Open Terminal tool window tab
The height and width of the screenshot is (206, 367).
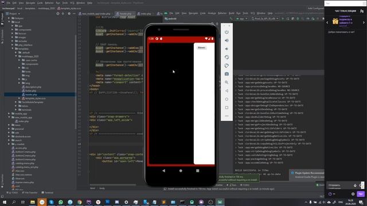(47, 193)
